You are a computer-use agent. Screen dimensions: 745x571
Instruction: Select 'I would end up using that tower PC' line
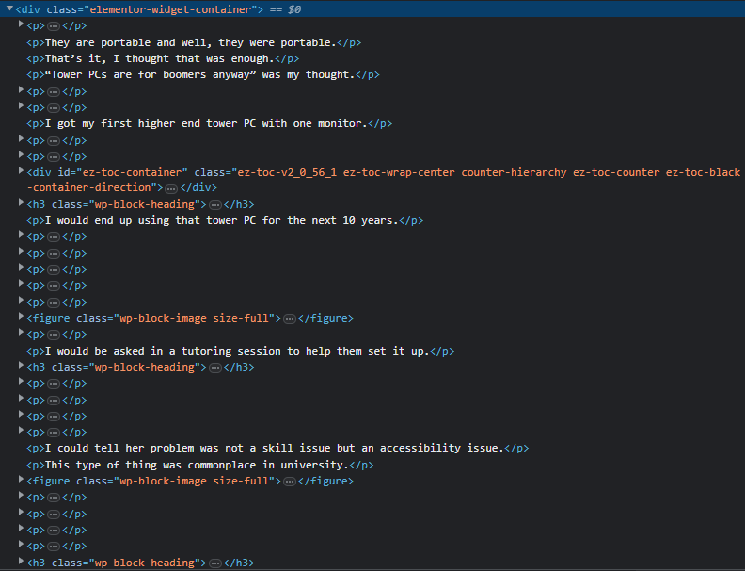(x=225, y=221)
